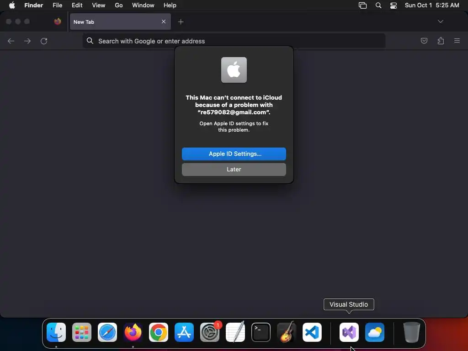Open the Firefox extensions puzzle icon

pyautogui.click(x=441, y=41)
